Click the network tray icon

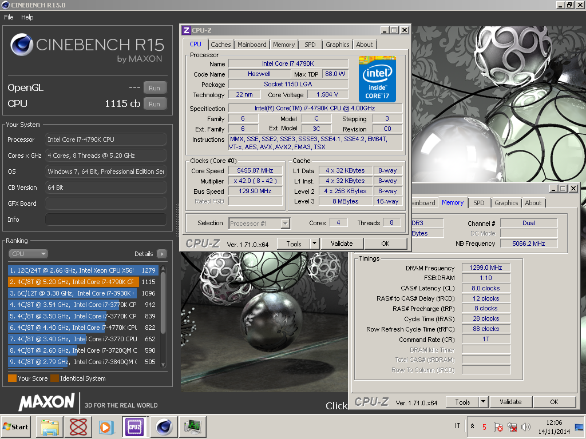(512, 426)
